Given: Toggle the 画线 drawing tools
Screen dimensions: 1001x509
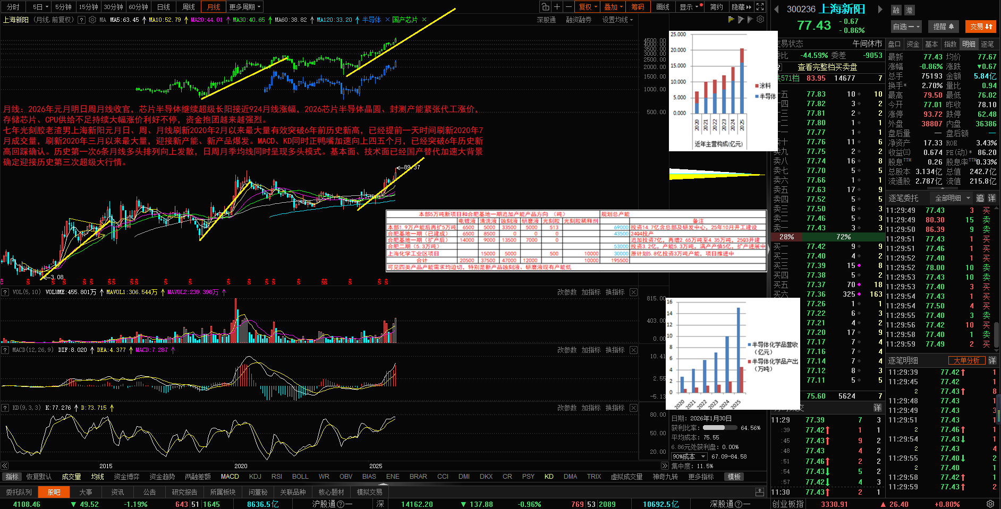Looking at the screenshot, I should pos(663,7).
